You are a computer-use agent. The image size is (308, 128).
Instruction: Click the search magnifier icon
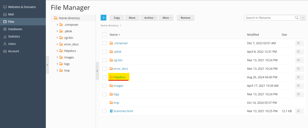pos(297,18)
